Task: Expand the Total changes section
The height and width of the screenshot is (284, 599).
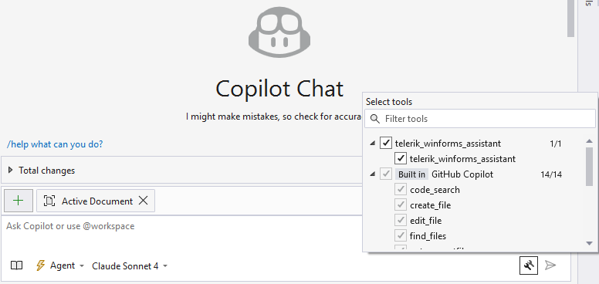Action: pyautogui.click(x=11, y=171)
